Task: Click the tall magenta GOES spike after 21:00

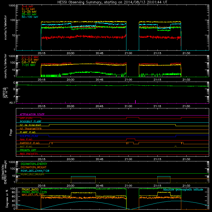Action: pyautogui.click(x=135, y=102)
